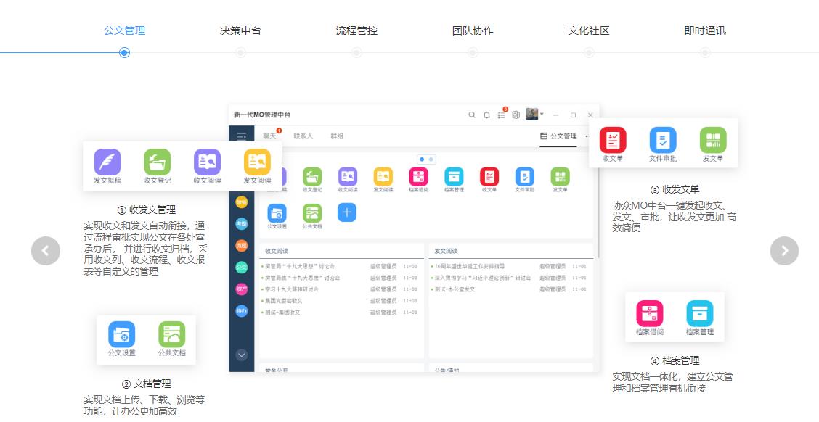
Task: Switch to 流程管控 tab
Action: pos(356,31)
